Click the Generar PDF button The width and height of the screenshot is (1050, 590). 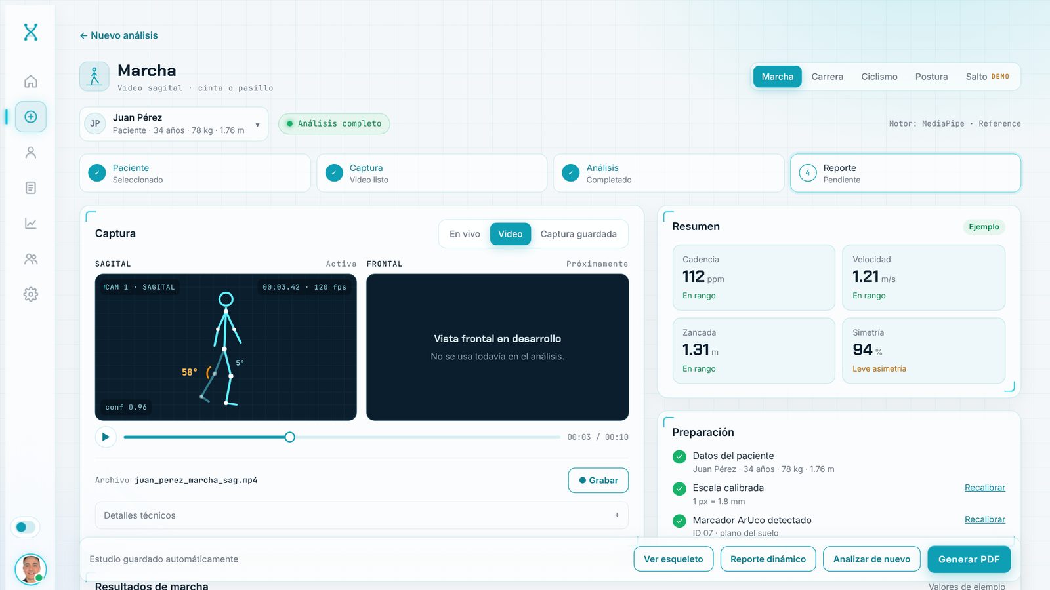tap(969, 559)
